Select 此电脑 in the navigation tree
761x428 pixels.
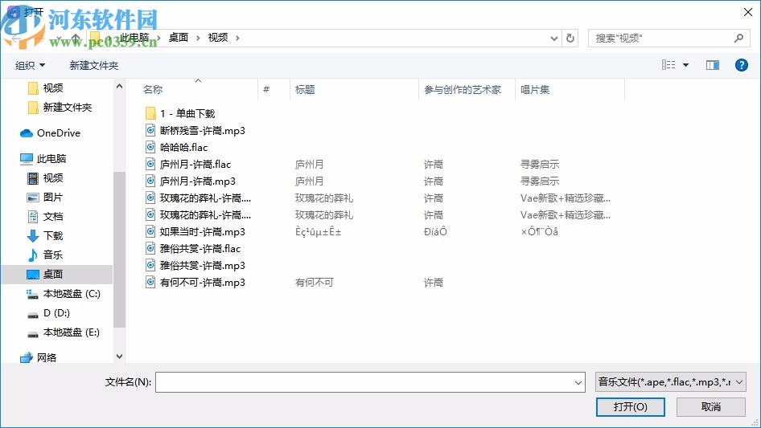tap(51, 158)
